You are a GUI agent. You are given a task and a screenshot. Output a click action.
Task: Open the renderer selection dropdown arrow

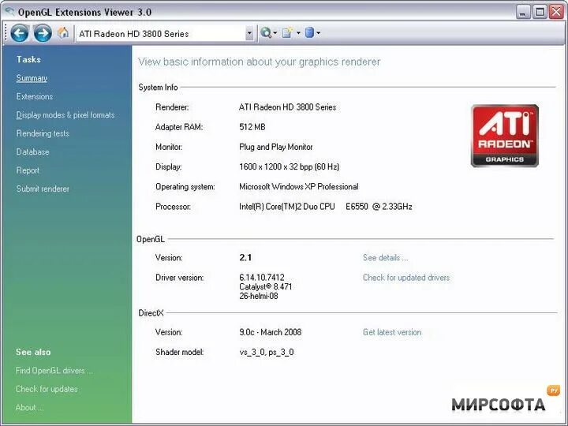pyautogui.click(x=249, y=33)
